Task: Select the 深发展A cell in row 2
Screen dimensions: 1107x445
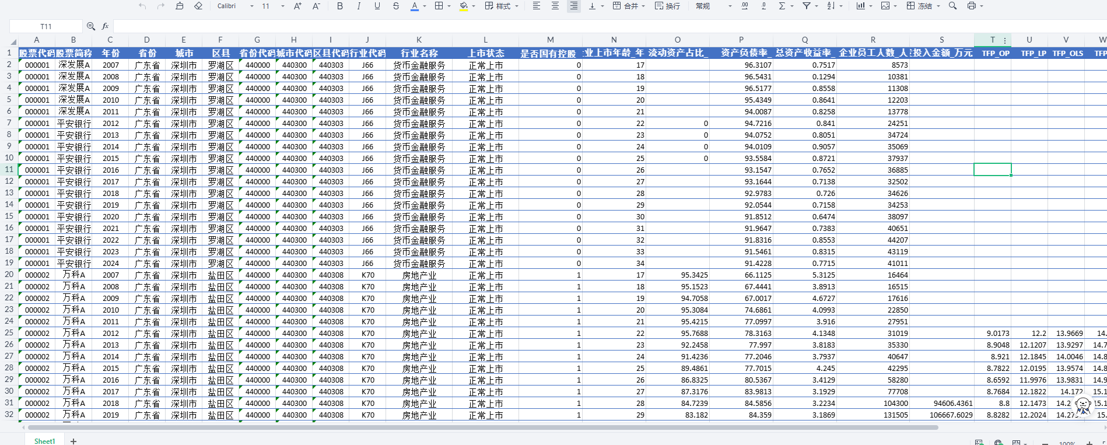Action: click(x=73, y=65)
